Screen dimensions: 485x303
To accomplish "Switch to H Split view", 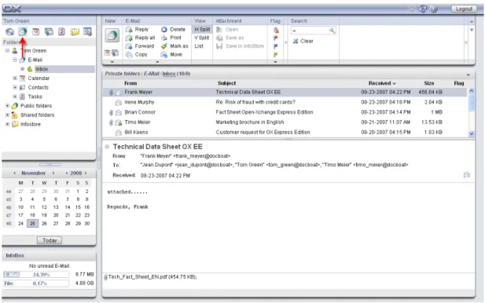I will 202,29.
